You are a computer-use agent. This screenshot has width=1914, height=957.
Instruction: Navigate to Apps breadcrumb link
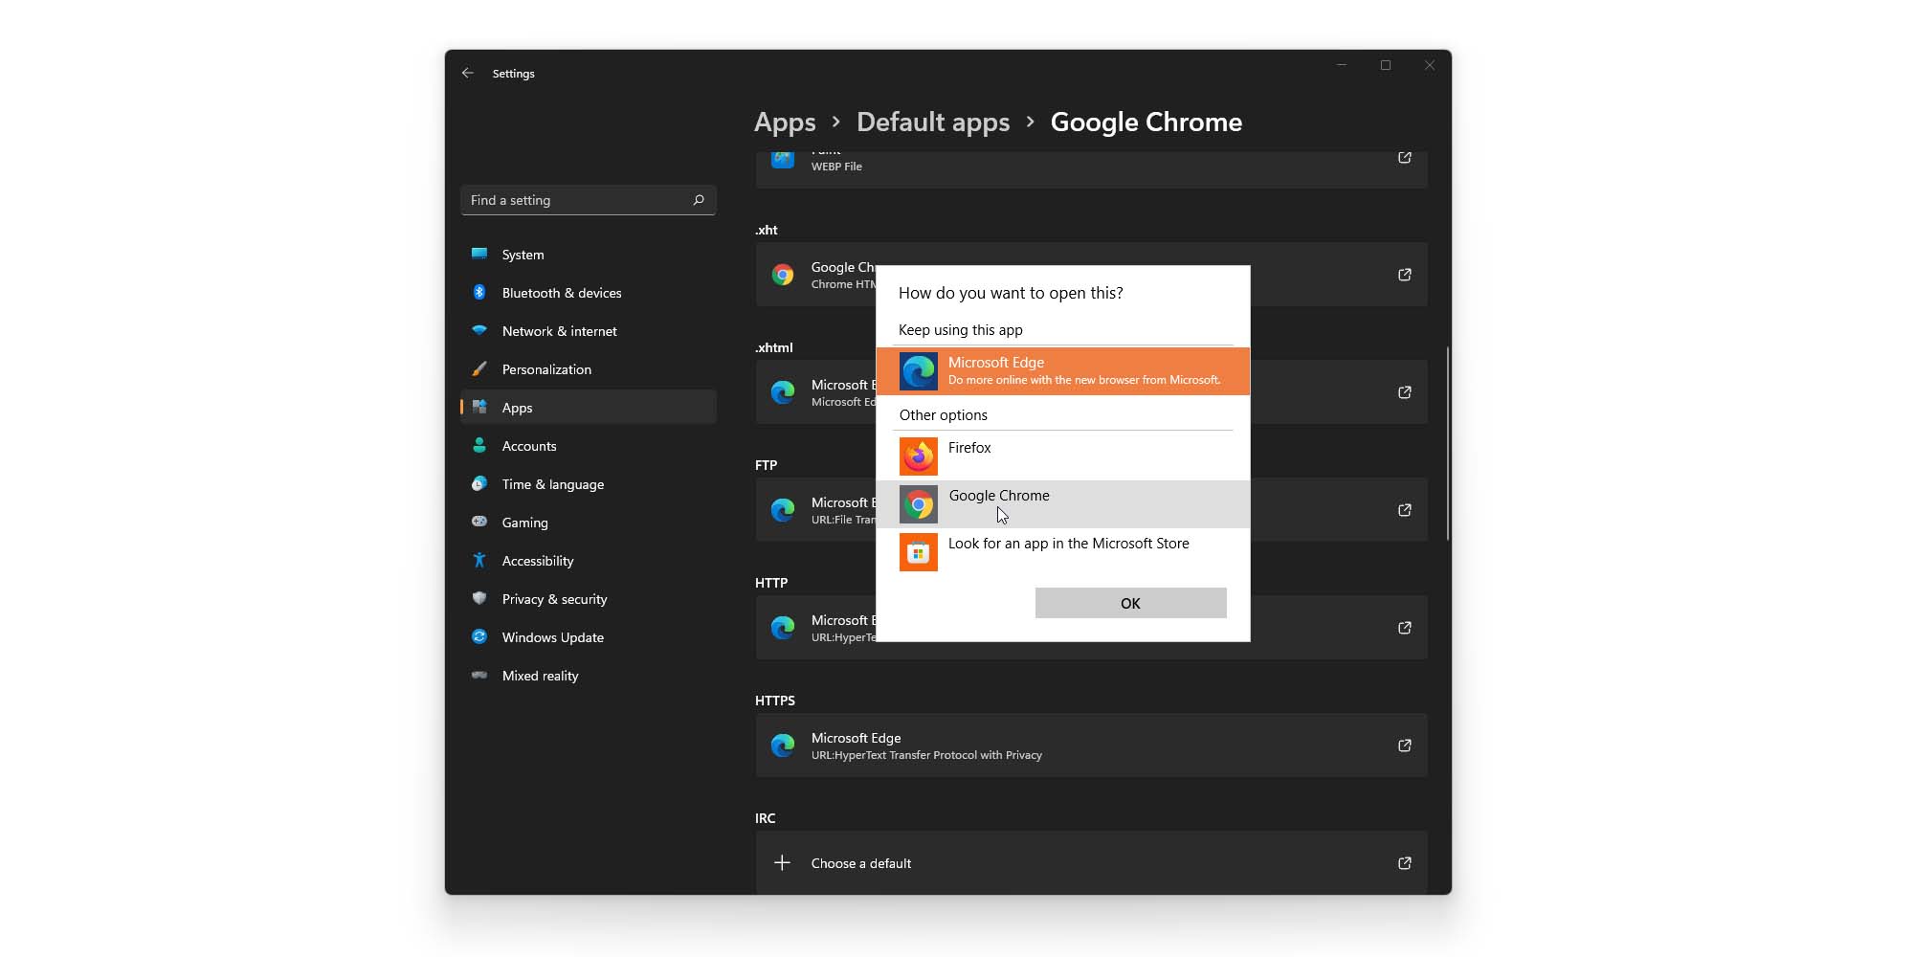tap(785, 122)
